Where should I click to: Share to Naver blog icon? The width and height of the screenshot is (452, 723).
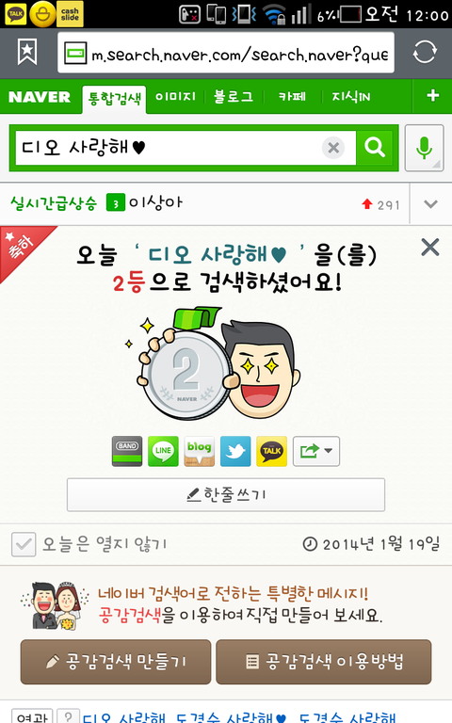200,452
